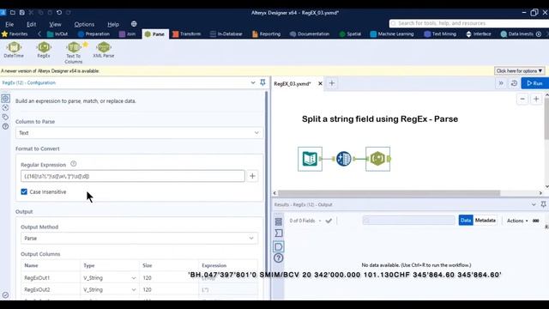This screenshot has height=309, width=549.
Task: Switch to the Reporting palette tab
Action: (x=267, y=34)
